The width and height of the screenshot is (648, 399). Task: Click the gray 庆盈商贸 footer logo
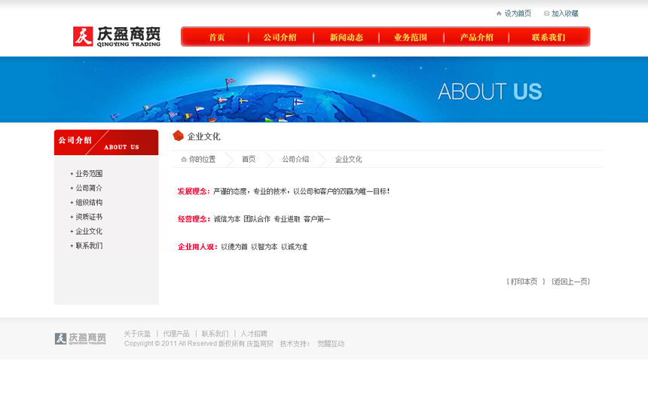click(81, 339)
